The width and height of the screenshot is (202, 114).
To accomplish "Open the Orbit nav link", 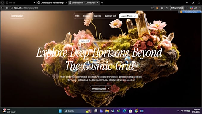I will pyautogui.click(x=77, y=16).
